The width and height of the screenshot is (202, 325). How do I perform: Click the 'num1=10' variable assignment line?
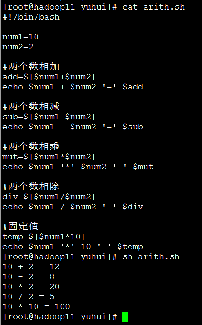tap(21, 37)
